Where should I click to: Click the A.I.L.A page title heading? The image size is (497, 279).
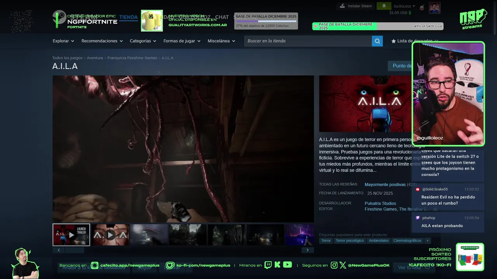click(x=65, y=66)
